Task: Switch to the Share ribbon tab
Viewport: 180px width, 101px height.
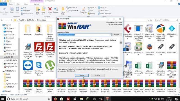Action: (18, 4)
